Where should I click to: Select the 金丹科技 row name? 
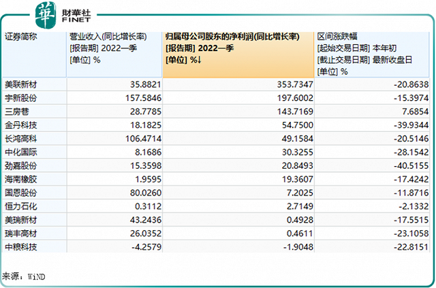pyautogui.click(x=21, y=125)
